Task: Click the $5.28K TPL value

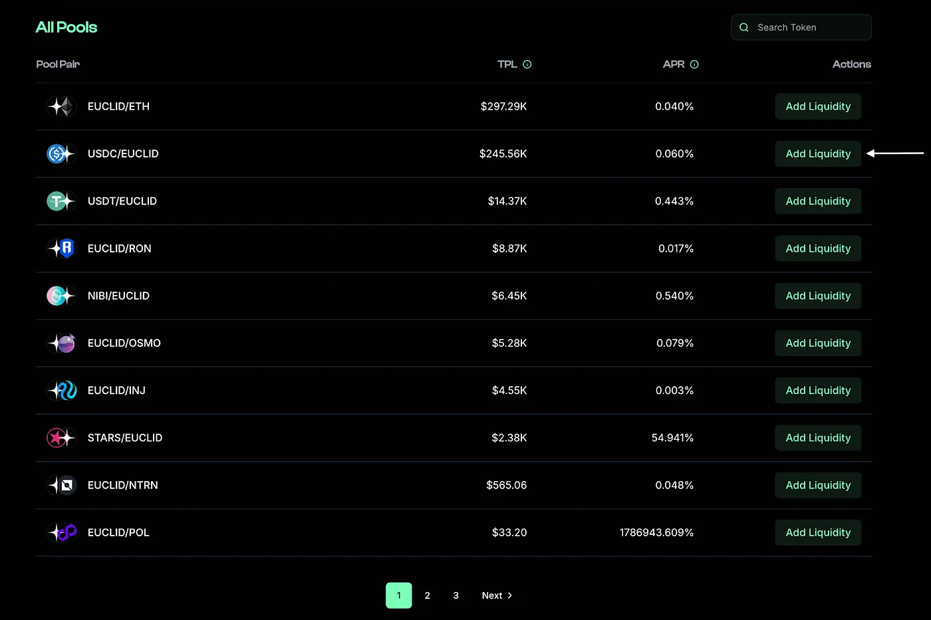Action: coord(509,343)
